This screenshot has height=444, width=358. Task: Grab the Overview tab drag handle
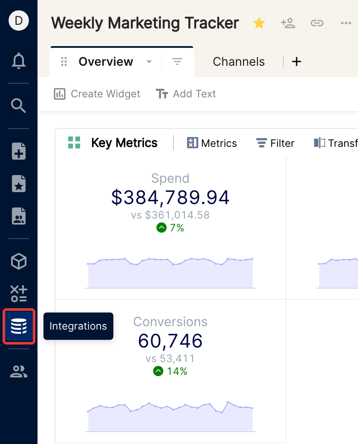coord(64,61)
